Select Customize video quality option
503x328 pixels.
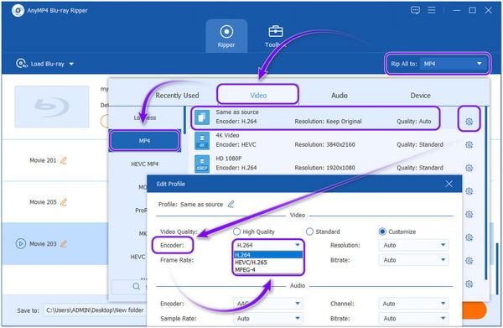pos(397,232)
